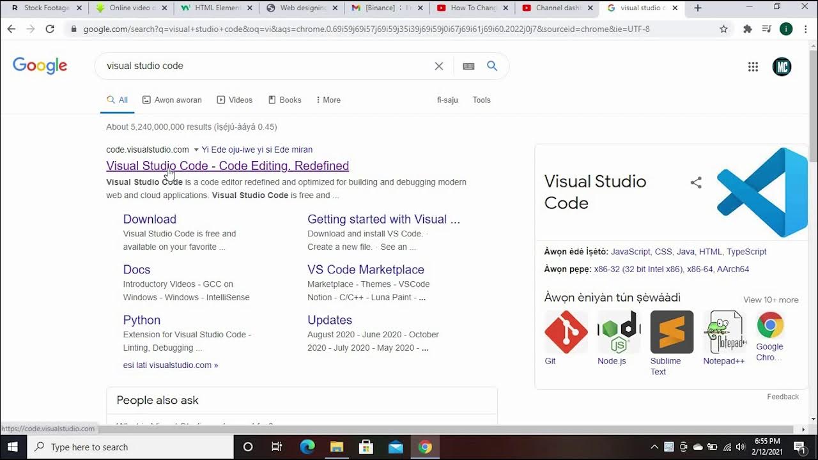Open the Tools search options
Image resolution: width=818 pixels, height=460 pixels.
481,100
